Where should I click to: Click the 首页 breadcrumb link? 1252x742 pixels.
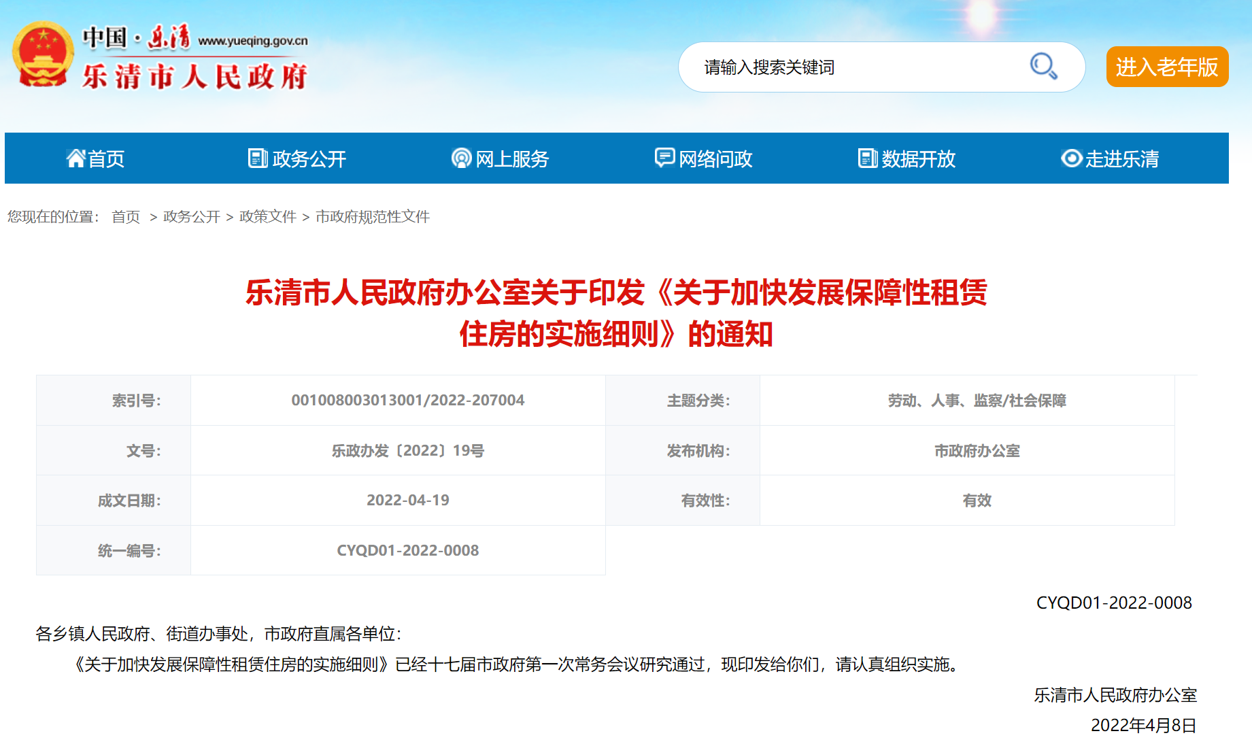click(126, 217)
